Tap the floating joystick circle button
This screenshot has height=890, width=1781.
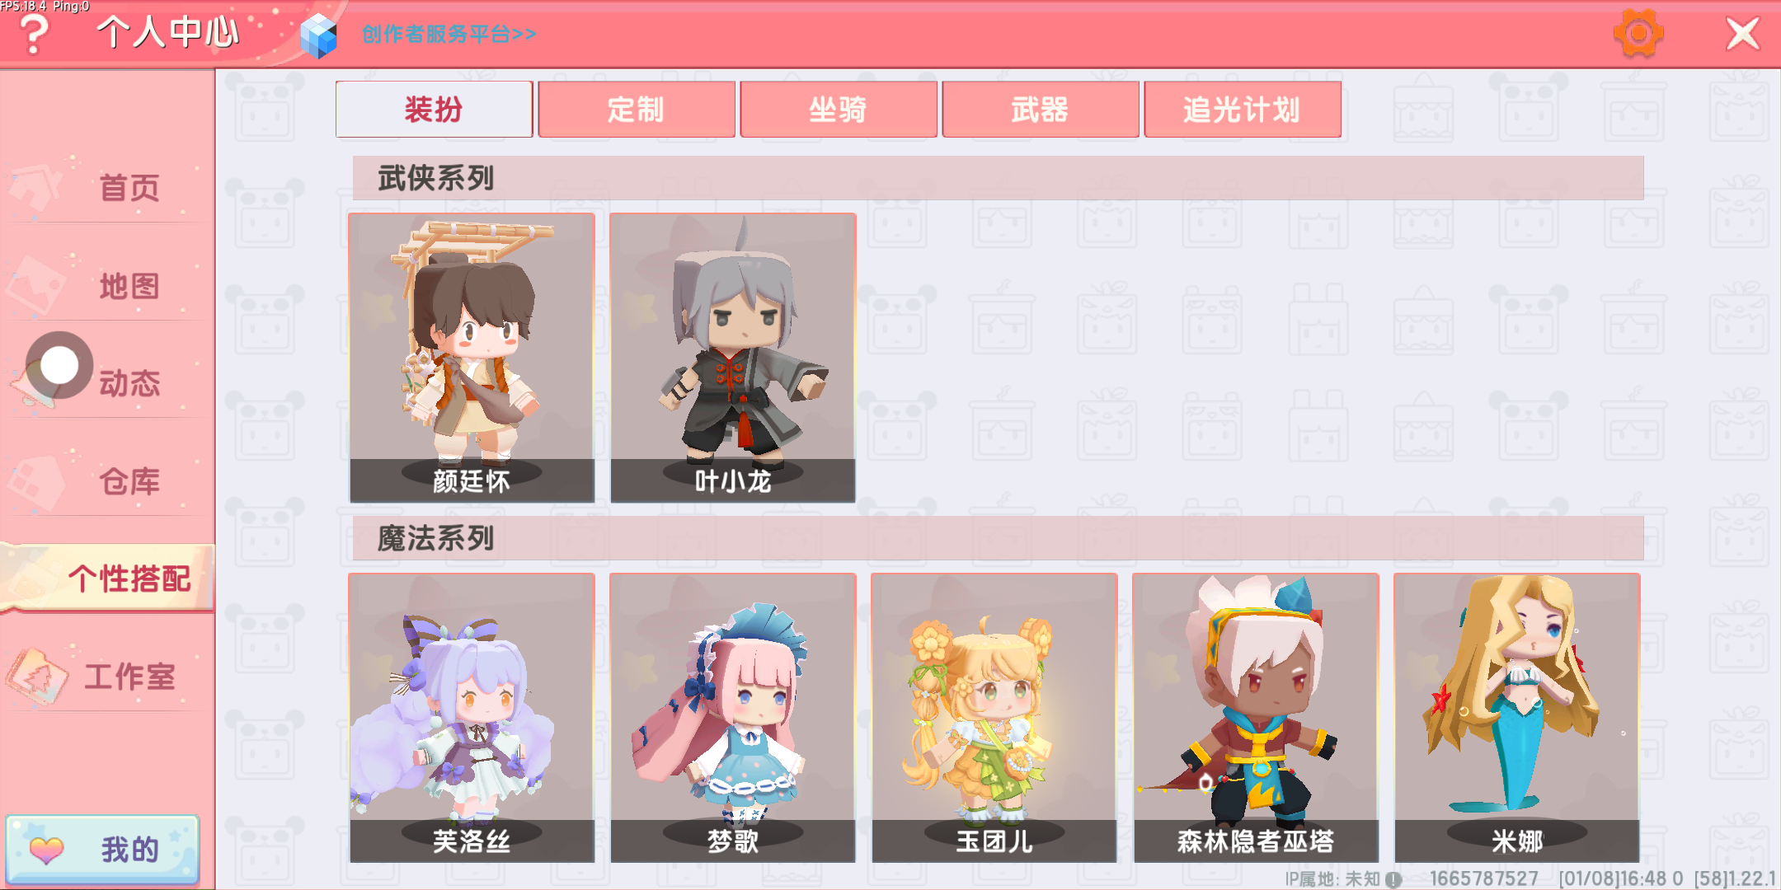tap(59, 365)
